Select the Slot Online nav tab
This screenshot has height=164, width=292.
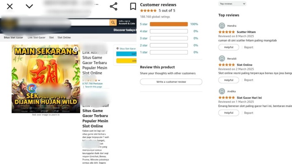tap(64, 38)
